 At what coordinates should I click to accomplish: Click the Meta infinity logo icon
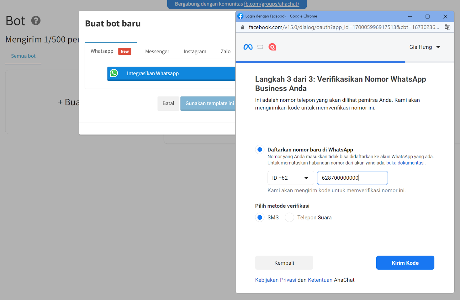point(248,47)
